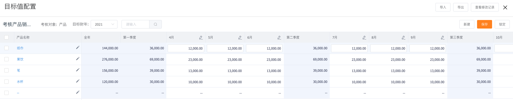
Task: Check the checkbox for the 笔 row
Action: (x=6, y=70)
